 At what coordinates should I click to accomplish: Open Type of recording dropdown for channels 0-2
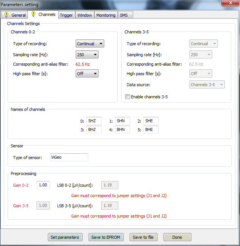point(90,43)
